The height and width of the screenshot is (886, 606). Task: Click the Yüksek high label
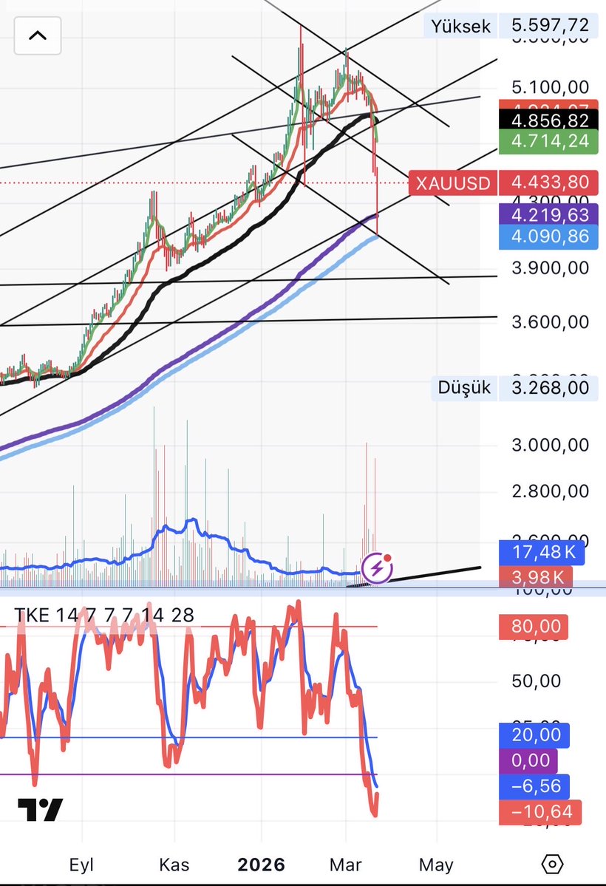point(460,26)
